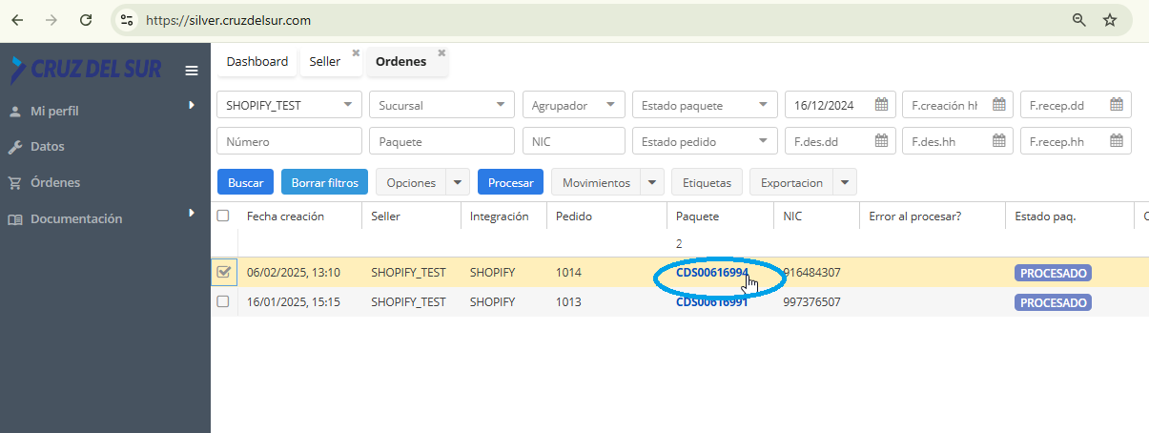Close the Ordenes tab with x icon
The image size is (1149, 433).
click(441, 53)
